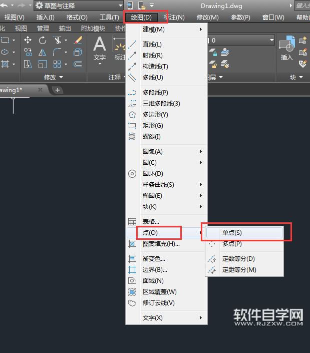Screen dimensions: 310x353
Task: Click the unlock layer icon
Action: tap(213, 65)
